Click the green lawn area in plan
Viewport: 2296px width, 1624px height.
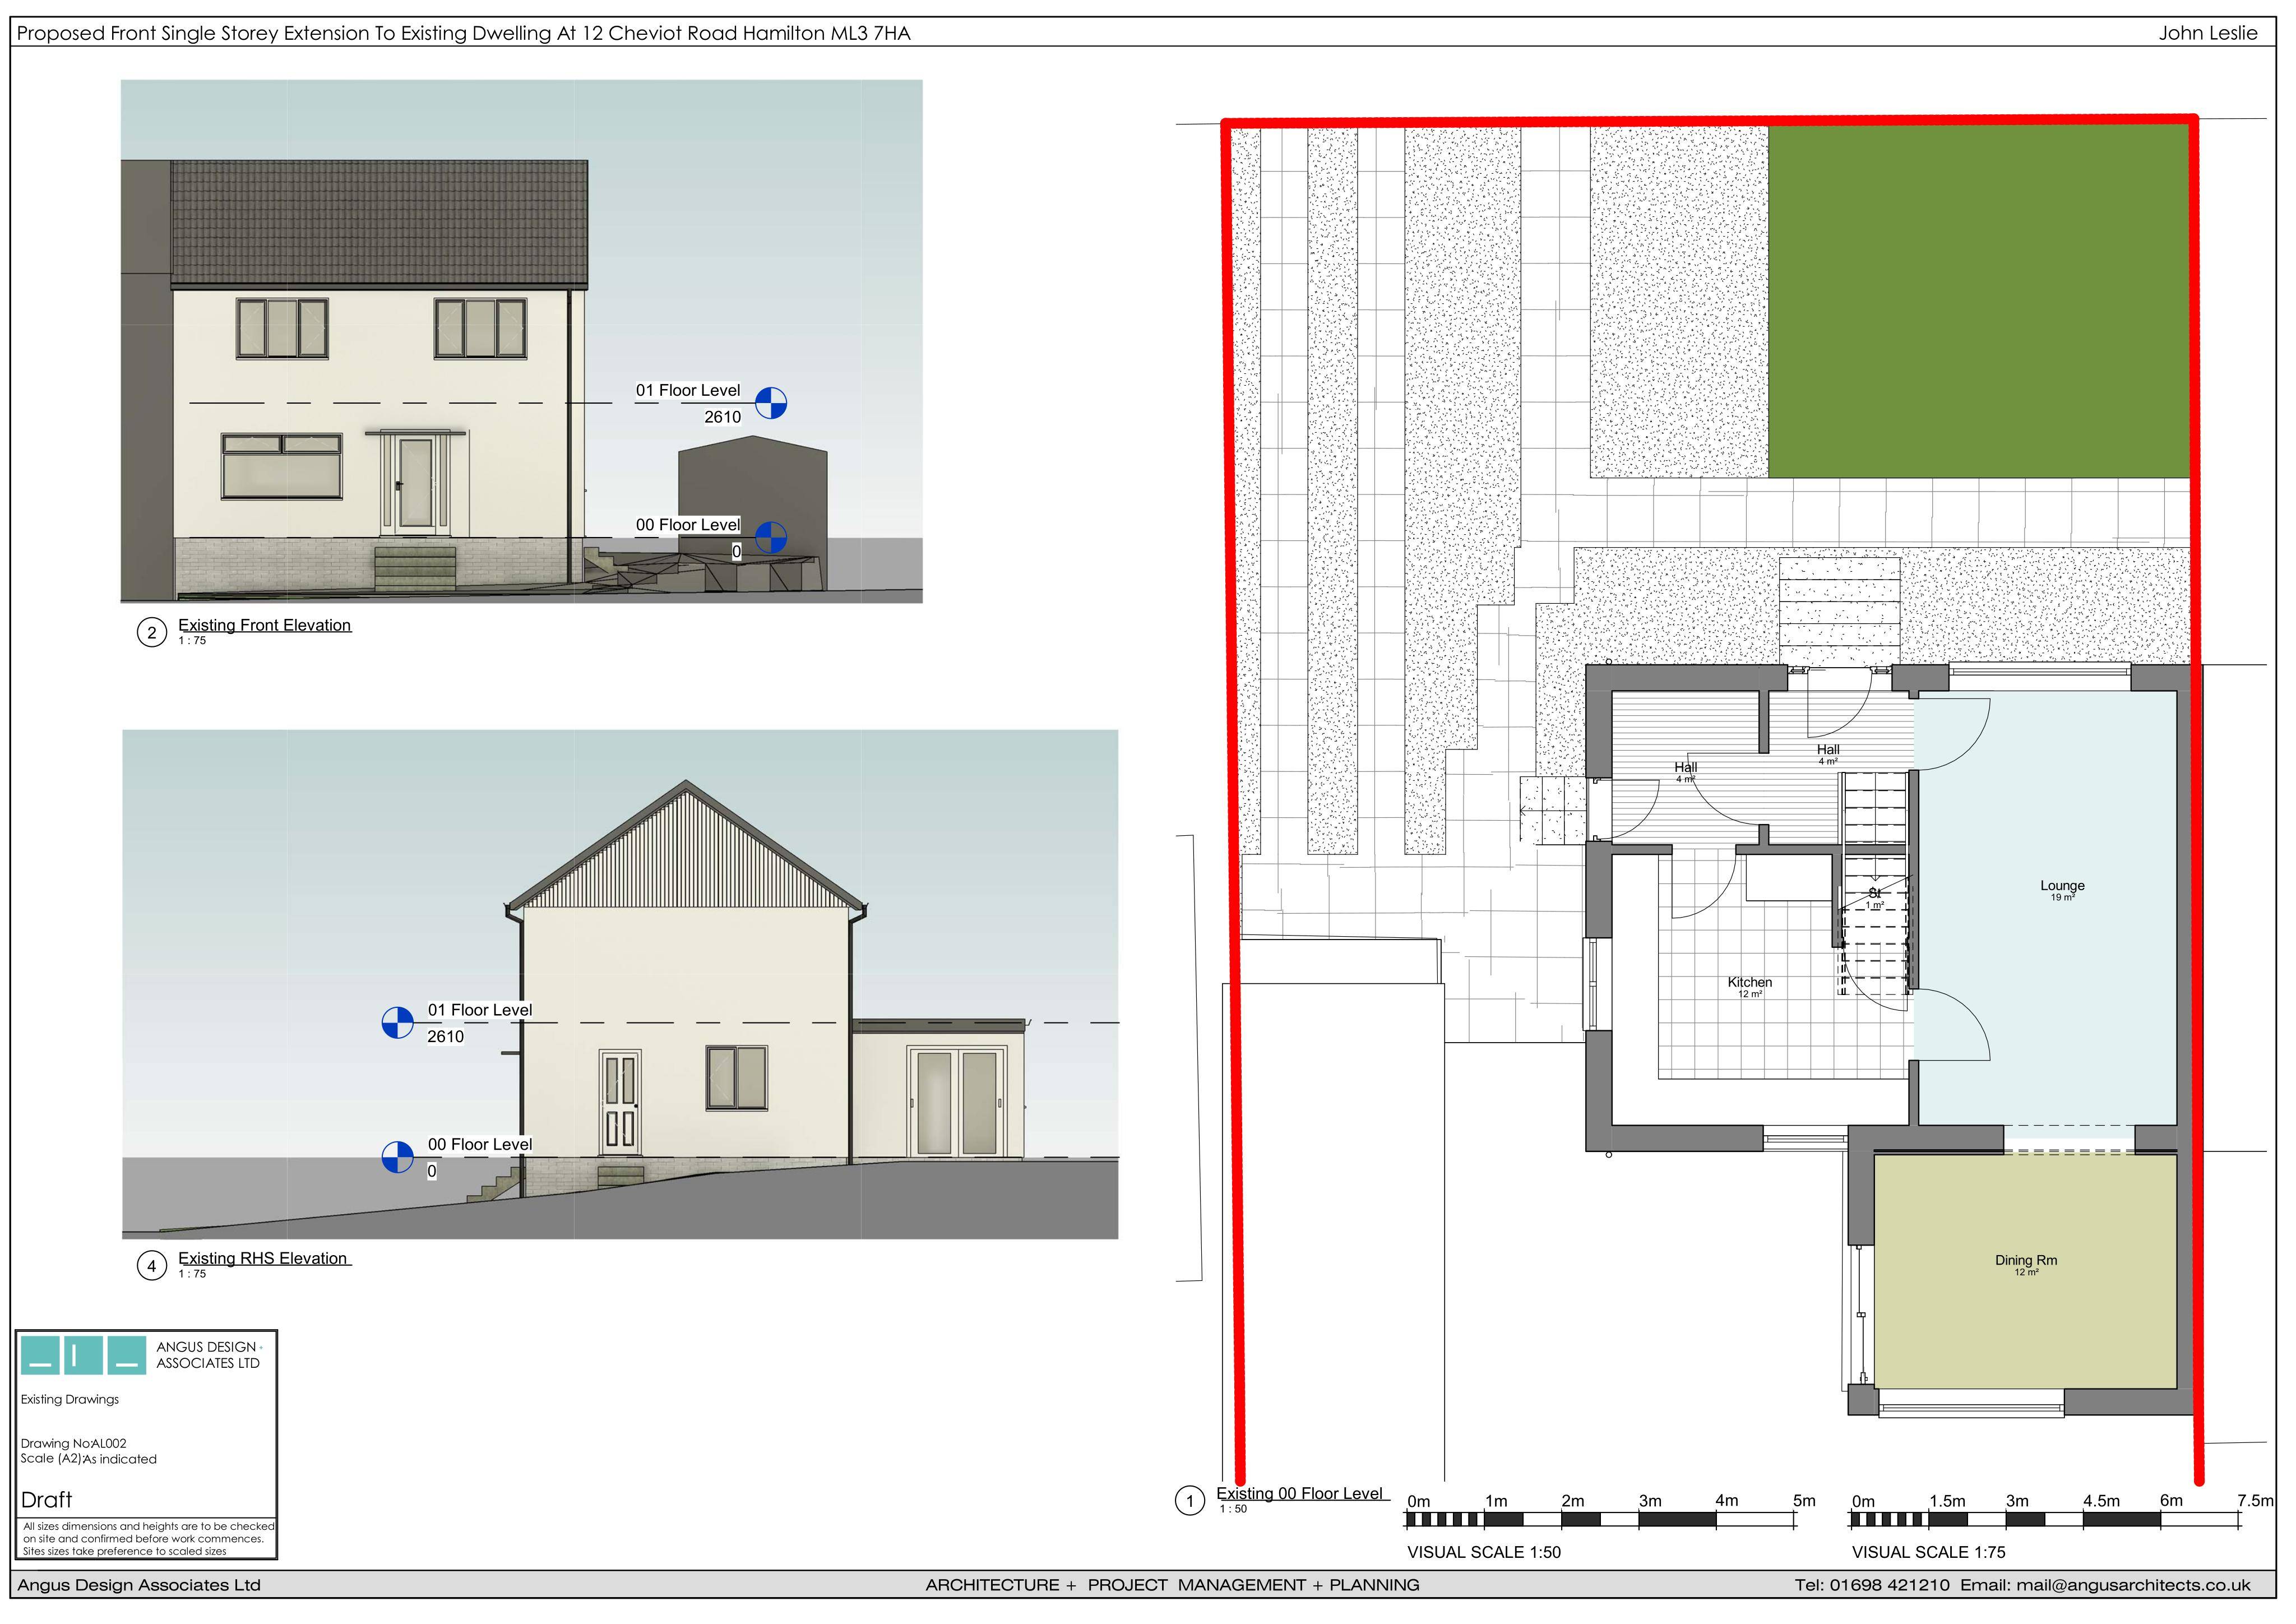pyautogui.click(x=1979, y=301)
